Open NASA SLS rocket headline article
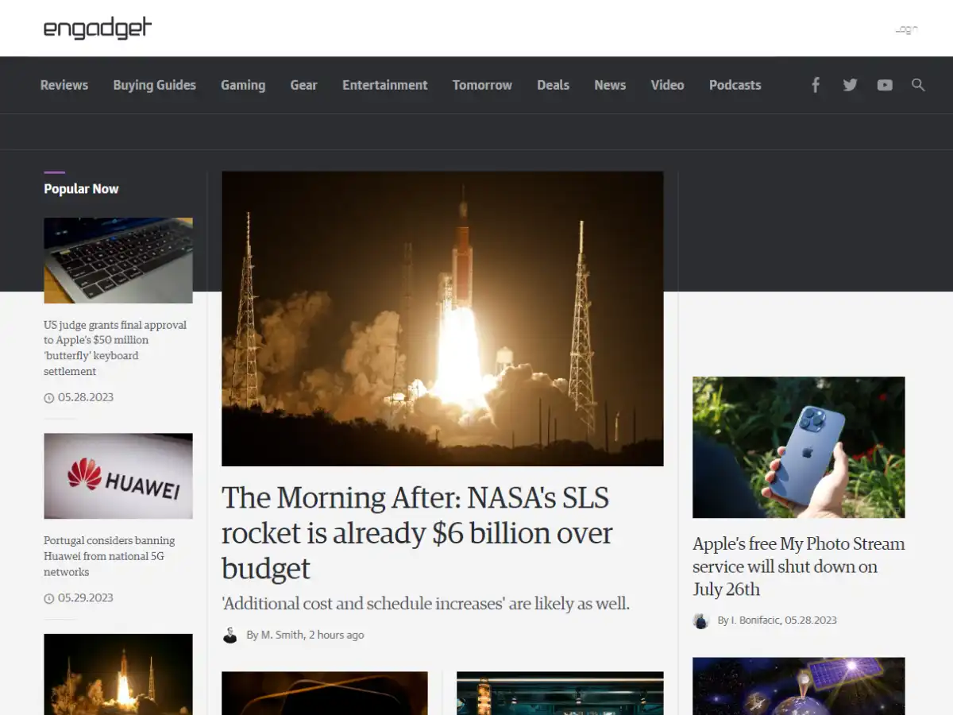Viewport: 953px width, 715px height. click(417, 532)
